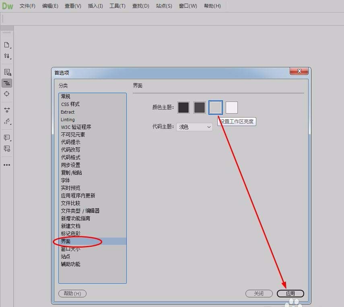Select the white color theme swatch
Image resolution: width=344 pixels, height=307 pixels.
pos(232,108)
